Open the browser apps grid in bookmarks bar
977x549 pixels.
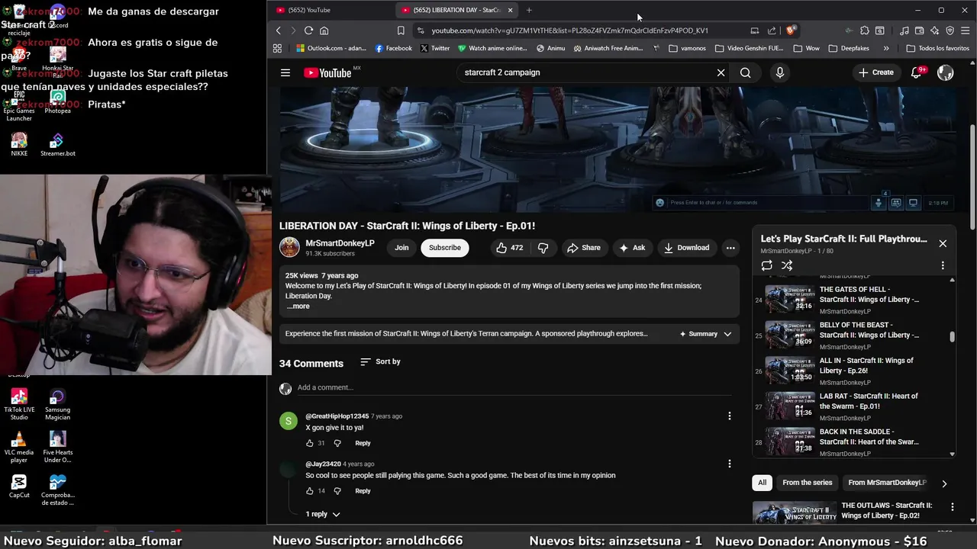pyautogui.click(x=277, y=48)
